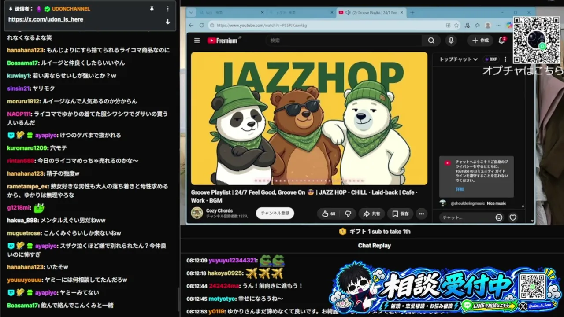The width and height of the screenshot is (564, 317).
Task: Click username hanahana123 on 精子の強度 message
Action: 26,173
